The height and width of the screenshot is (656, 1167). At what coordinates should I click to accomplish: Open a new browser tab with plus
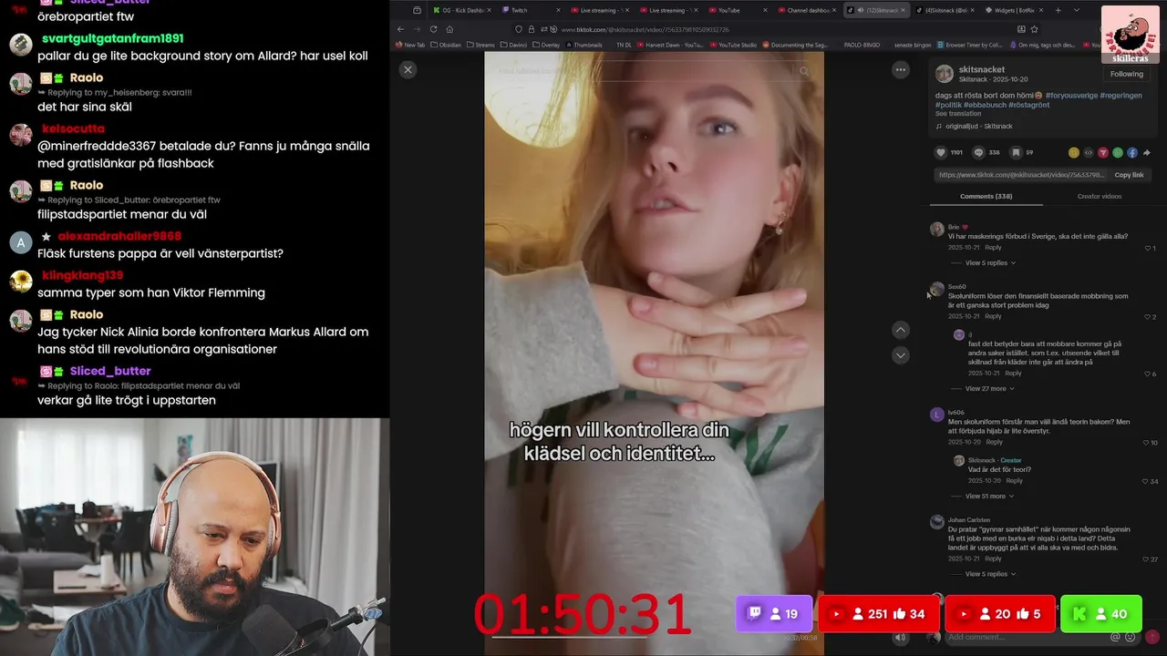[x=1058, y=10]
